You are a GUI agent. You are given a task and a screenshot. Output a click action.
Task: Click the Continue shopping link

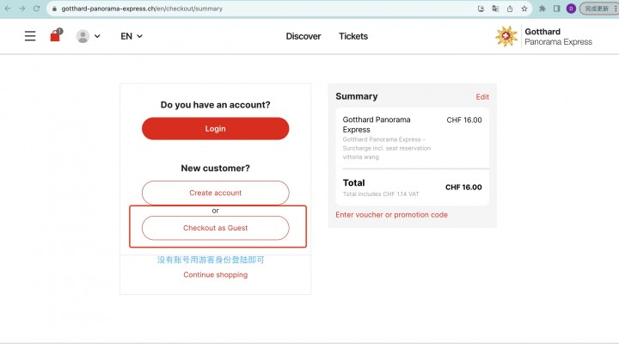[x=216, y=274]
